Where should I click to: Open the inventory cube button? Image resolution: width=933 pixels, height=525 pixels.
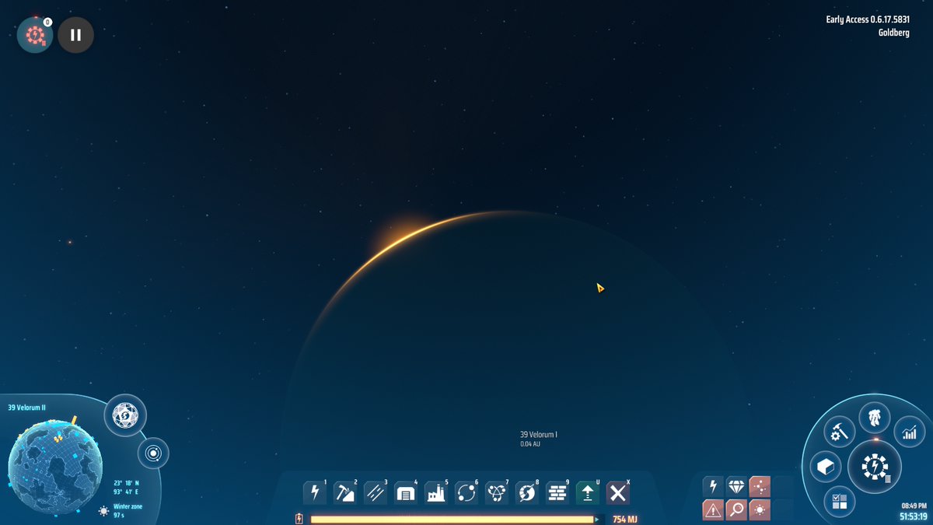click(825, 467)
